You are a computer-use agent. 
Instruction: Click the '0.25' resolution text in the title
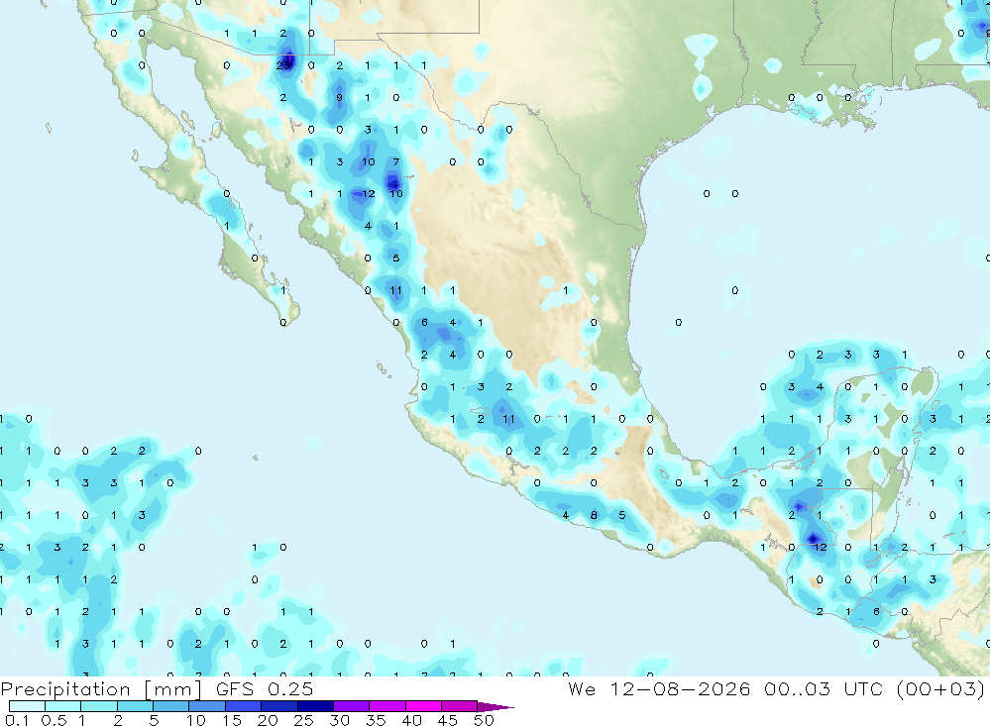(x=290, y=688)
